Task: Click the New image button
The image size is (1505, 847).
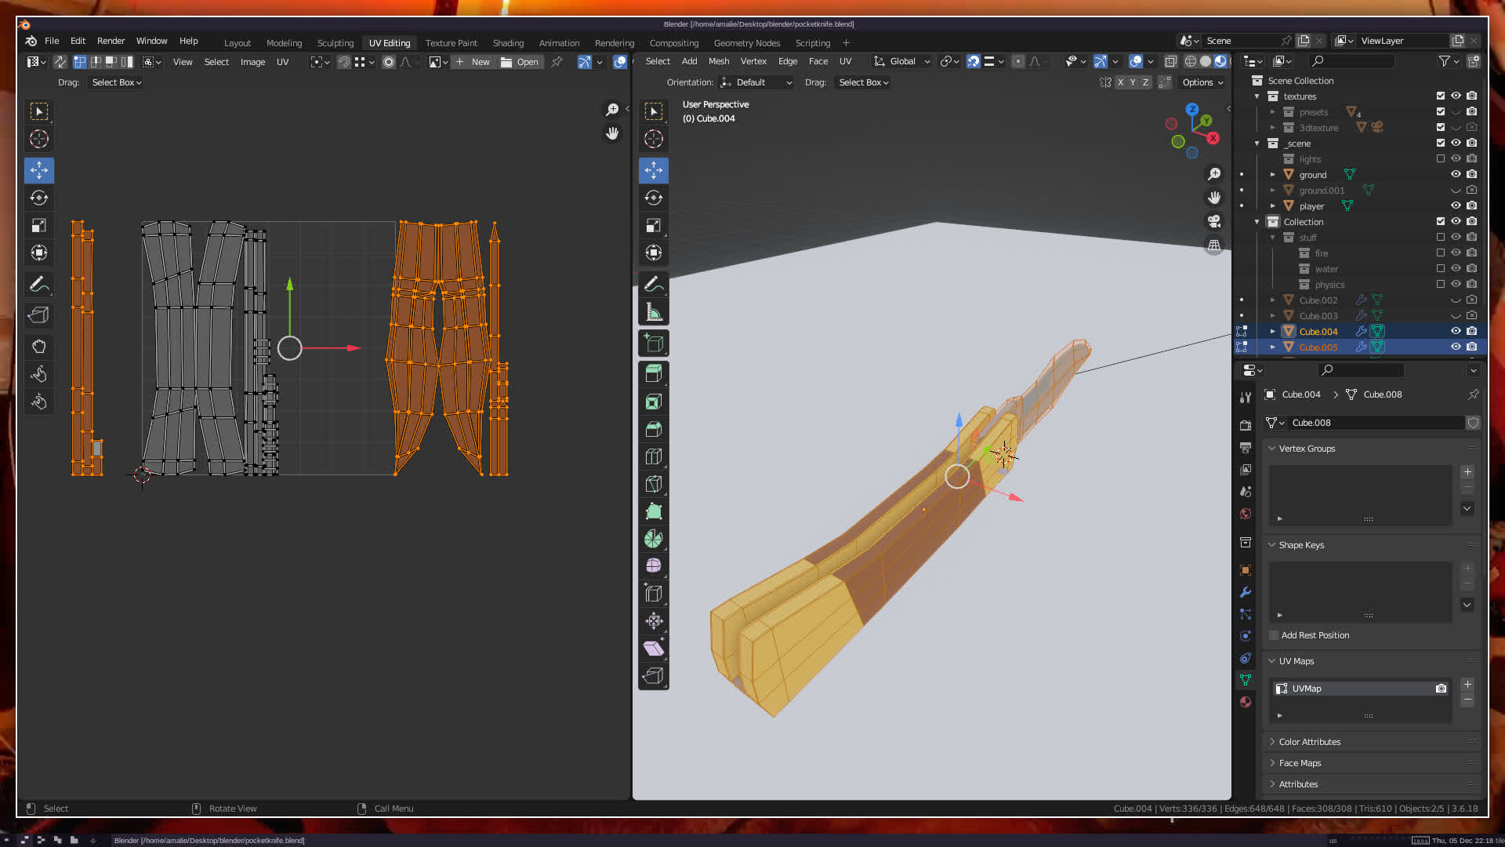Action: click(473, 62)
